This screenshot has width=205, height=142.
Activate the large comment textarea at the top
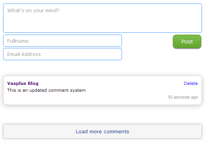pos(102,18)
